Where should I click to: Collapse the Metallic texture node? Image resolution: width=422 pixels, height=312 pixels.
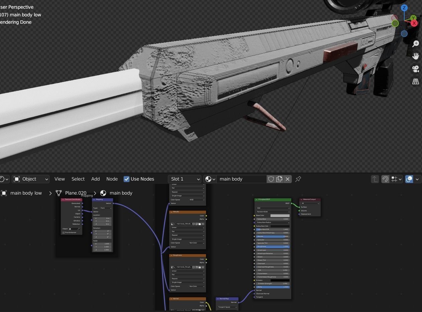[x=172, y=212]
